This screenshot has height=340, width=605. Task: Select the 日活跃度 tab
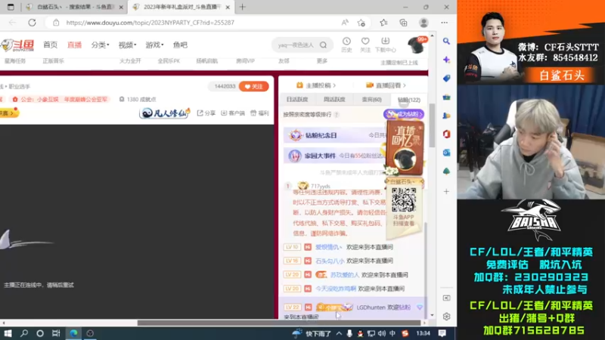297,100
